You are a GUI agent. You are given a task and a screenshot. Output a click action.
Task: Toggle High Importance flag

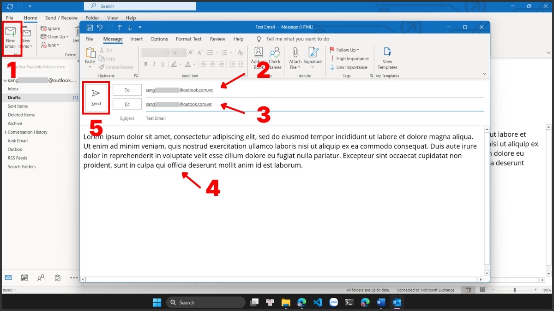point(349,59)
